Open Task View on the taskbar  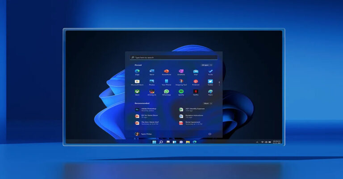[168, 142]
